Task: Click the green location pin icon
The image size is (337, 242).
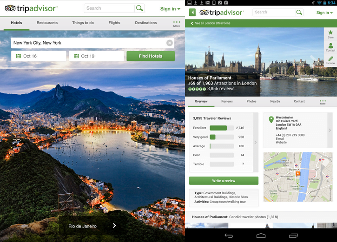Action: click(x=271, y=119)
